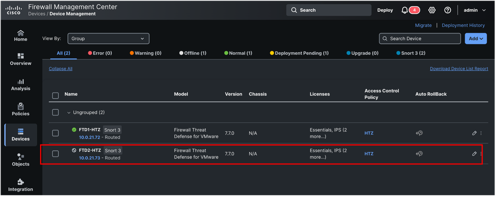This screenshot has height=197, width=496.
Task: Filter by Snort 3 (2) tab
Action: [x=411, y=53]
